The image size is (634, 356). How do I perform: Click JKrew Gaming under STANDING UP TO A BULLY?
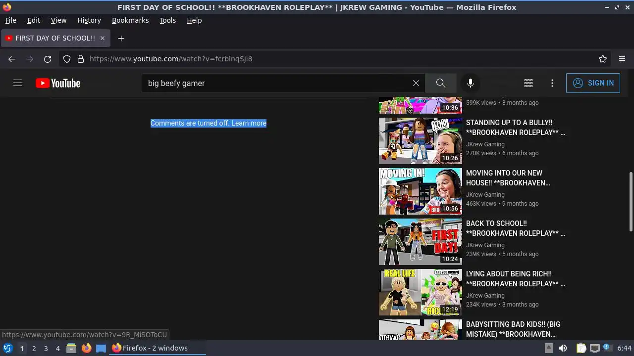[x=485, y=144]
